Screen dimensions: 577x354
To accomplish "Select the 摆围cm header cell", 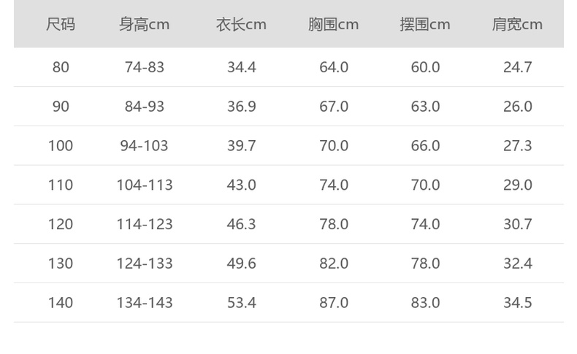I will point(425,24).
